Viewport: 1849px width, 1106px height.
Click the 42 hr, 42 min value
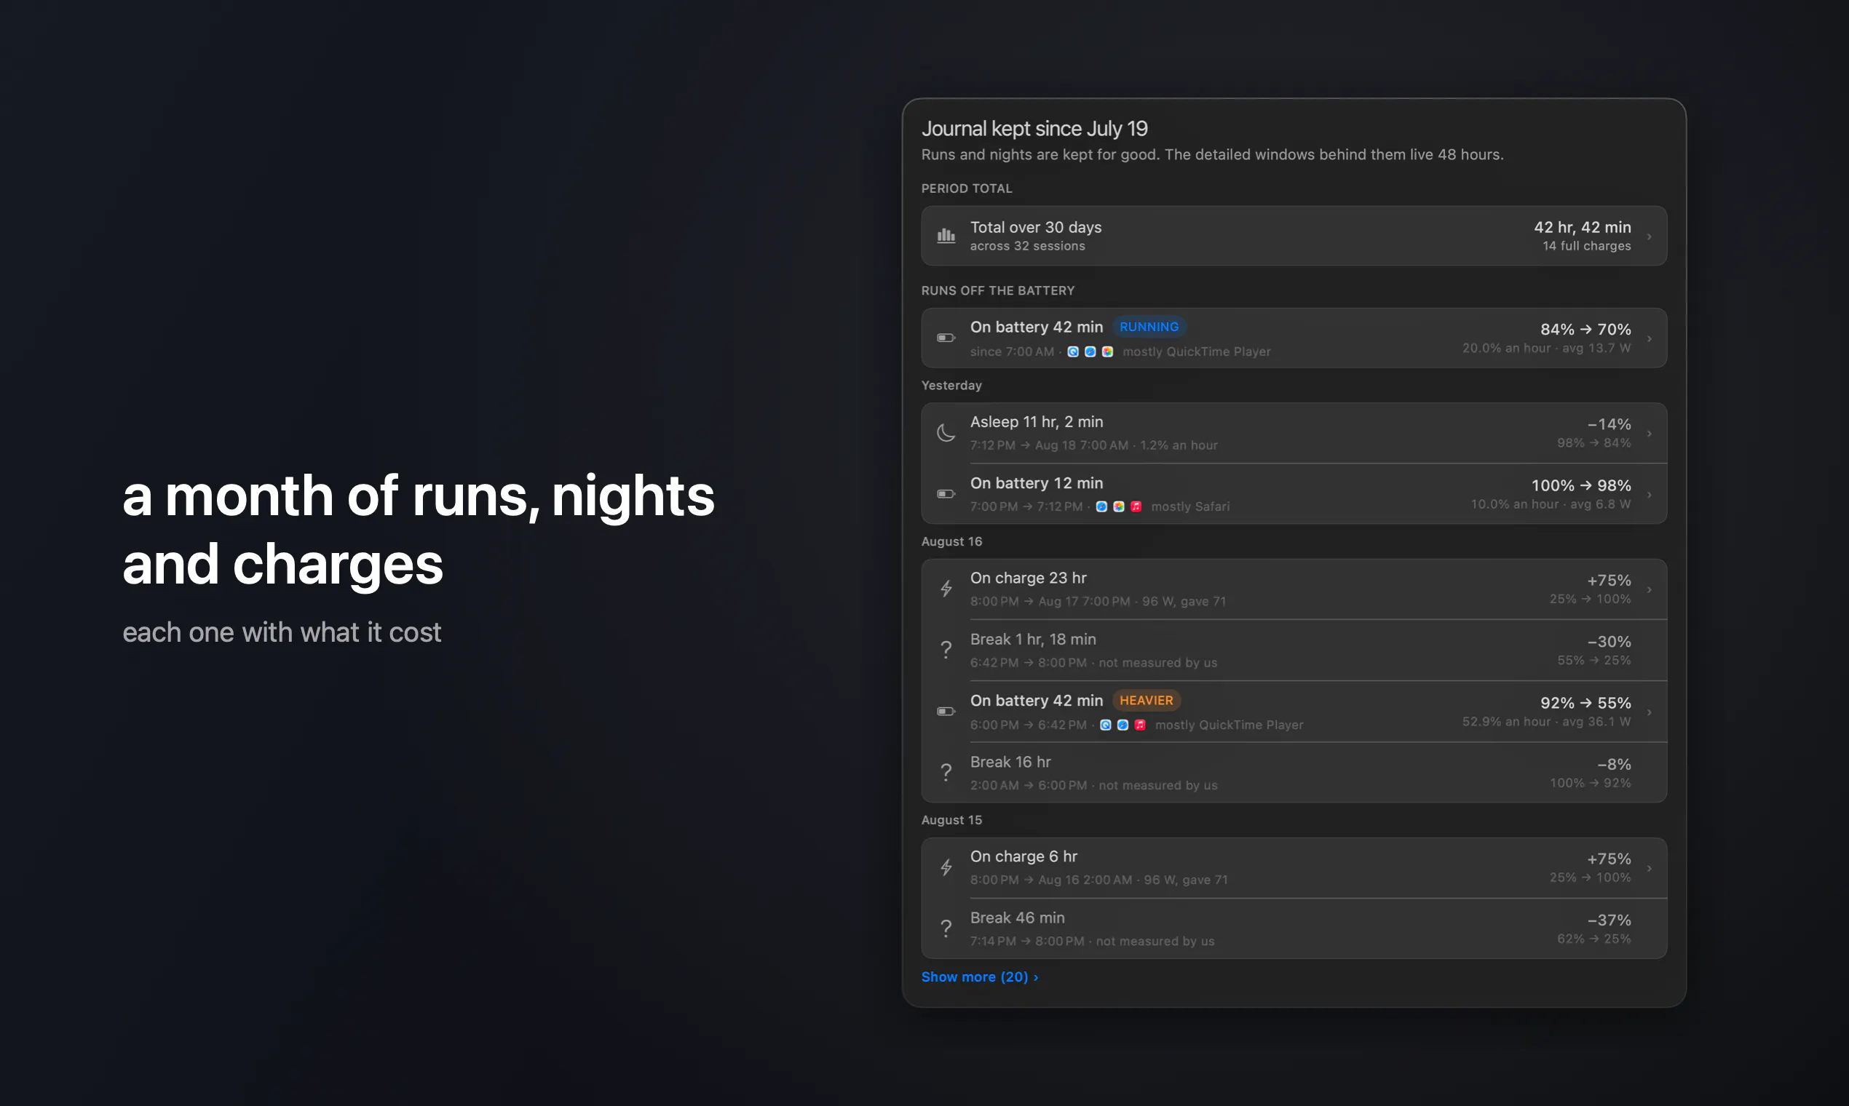pyautogui.click(x=1582, y=227)
